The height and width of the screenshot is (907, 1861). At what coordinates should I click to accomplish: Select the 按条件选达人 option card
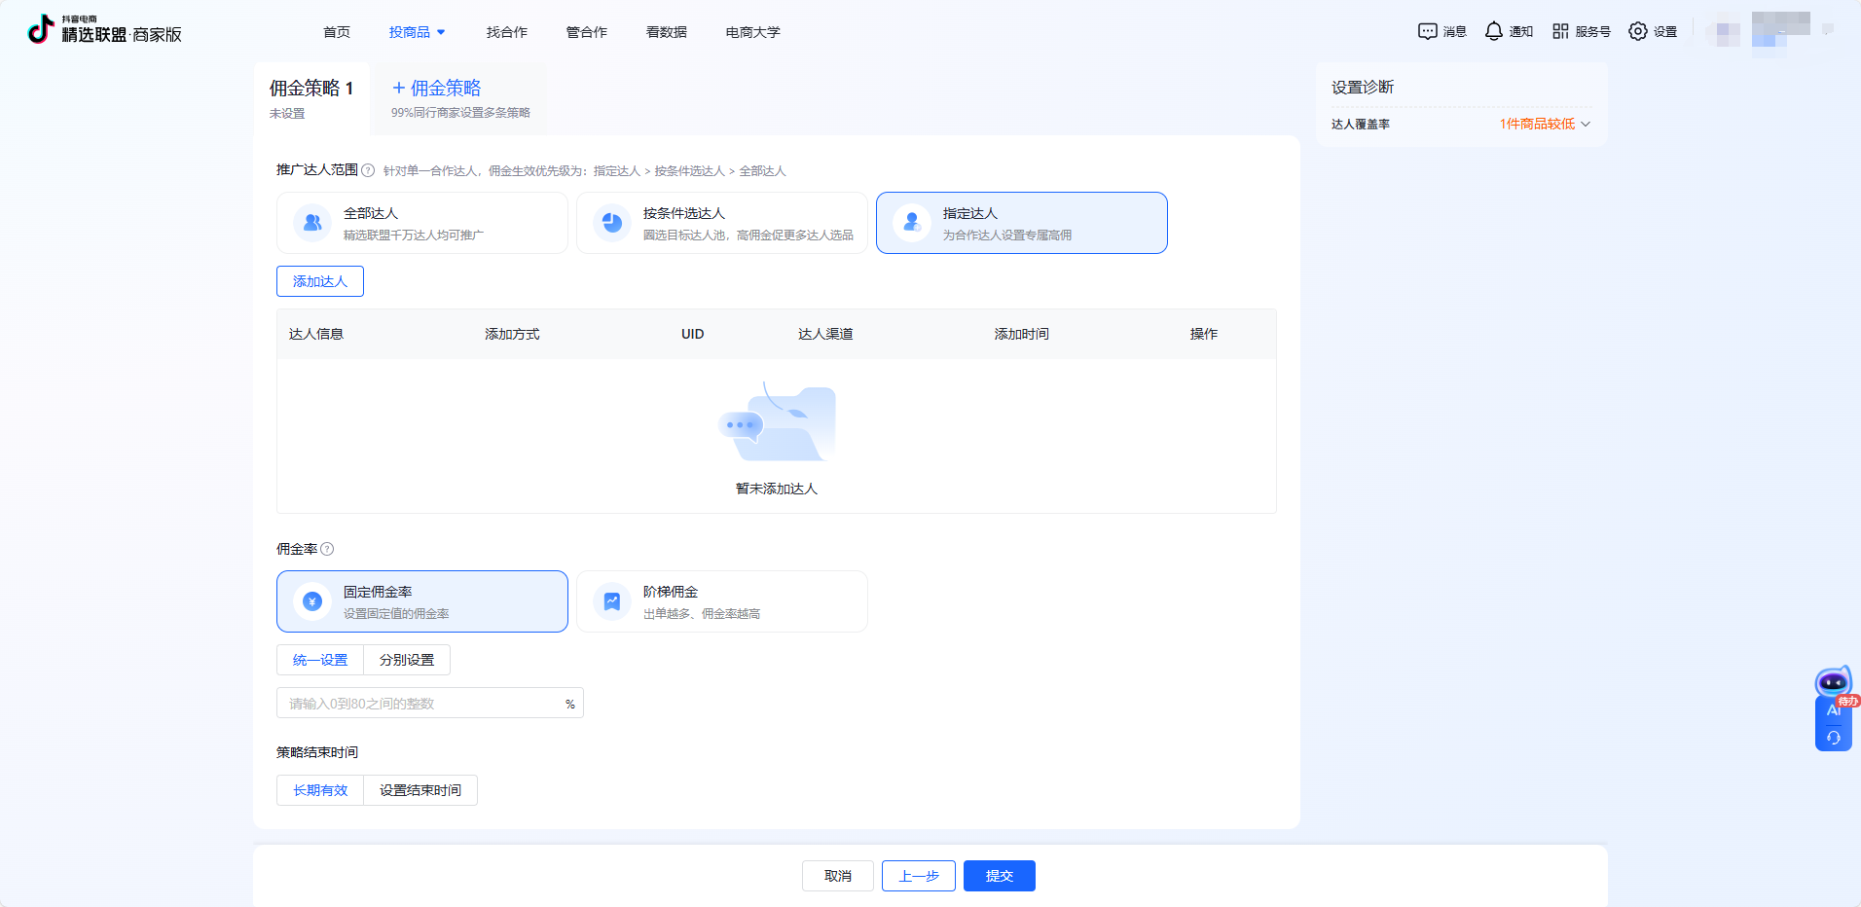pos(721,223)
